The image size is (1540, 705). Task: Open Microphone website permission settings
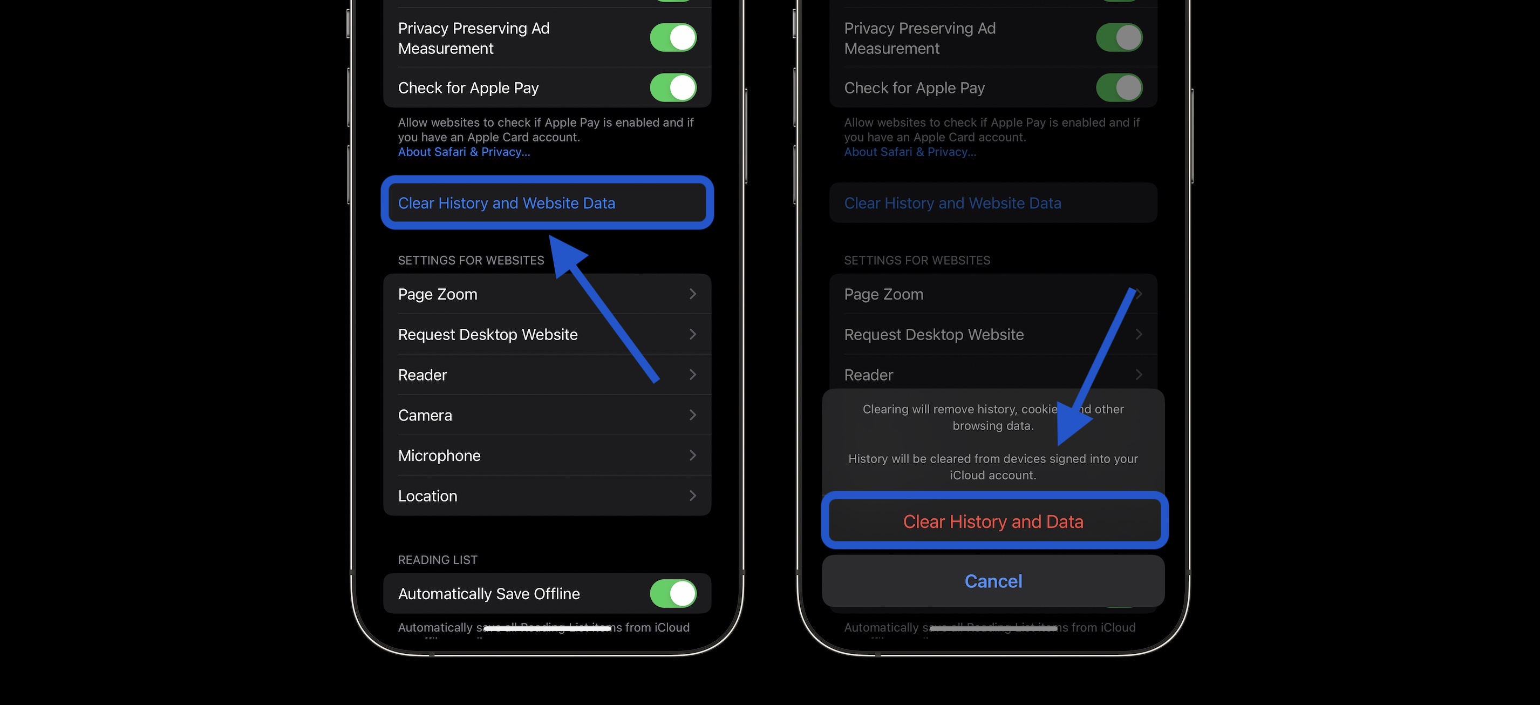click(547, 455)
